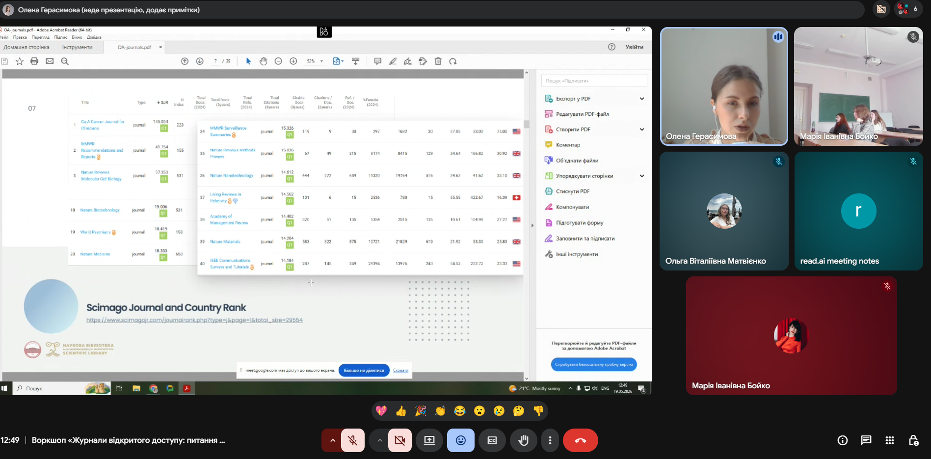Expand the Експорт у PDF section
This screenshot has height=459, width=931.
pos(641,99)
